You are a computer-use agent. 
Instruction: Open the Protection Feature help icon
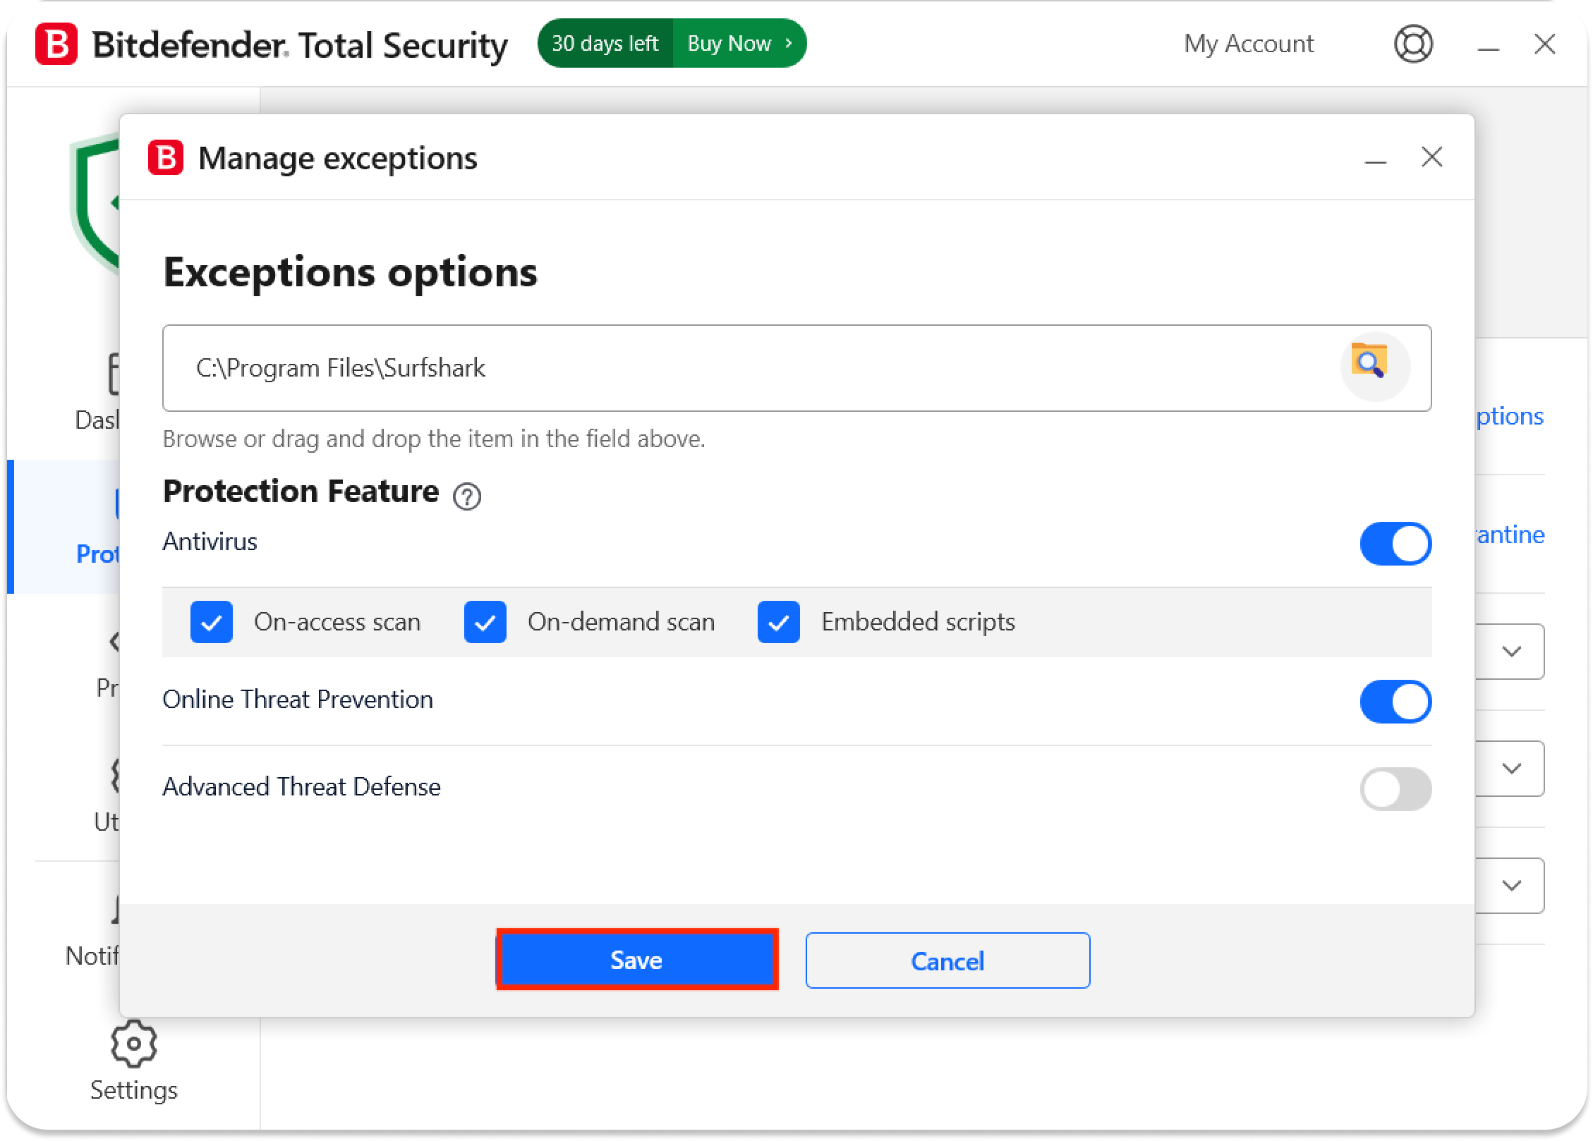(466, 496)
